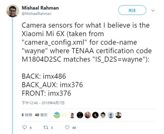View the 5 转推 retweets list
The width and height of the screenshot is (164, 134).
[27, 115]
